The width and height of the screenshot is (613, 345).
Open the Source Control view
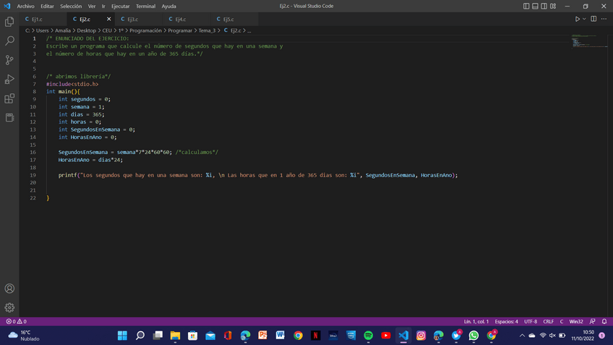pyautogui.click(x=9, y=60)
